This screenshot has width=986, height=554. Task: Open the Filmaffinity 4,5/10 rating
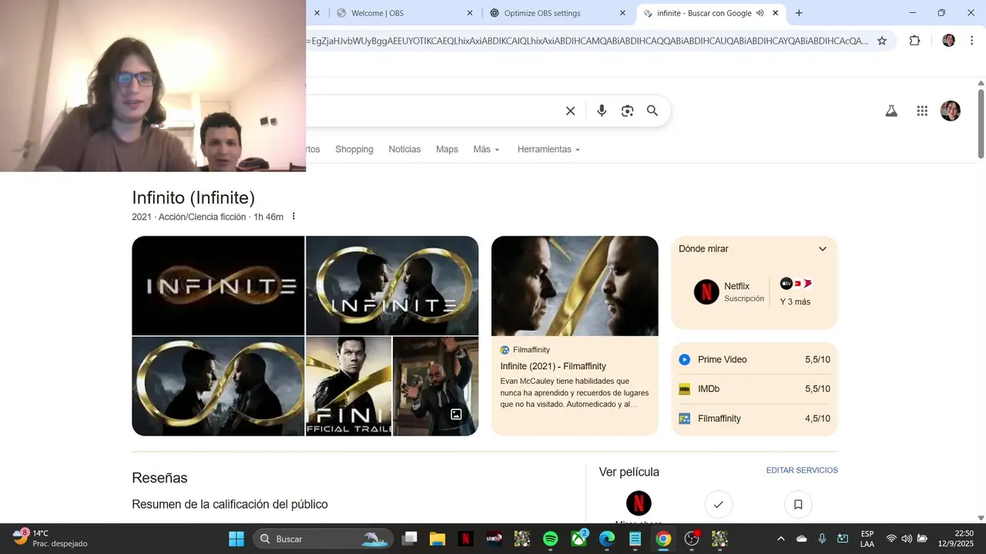coord(754,419)
